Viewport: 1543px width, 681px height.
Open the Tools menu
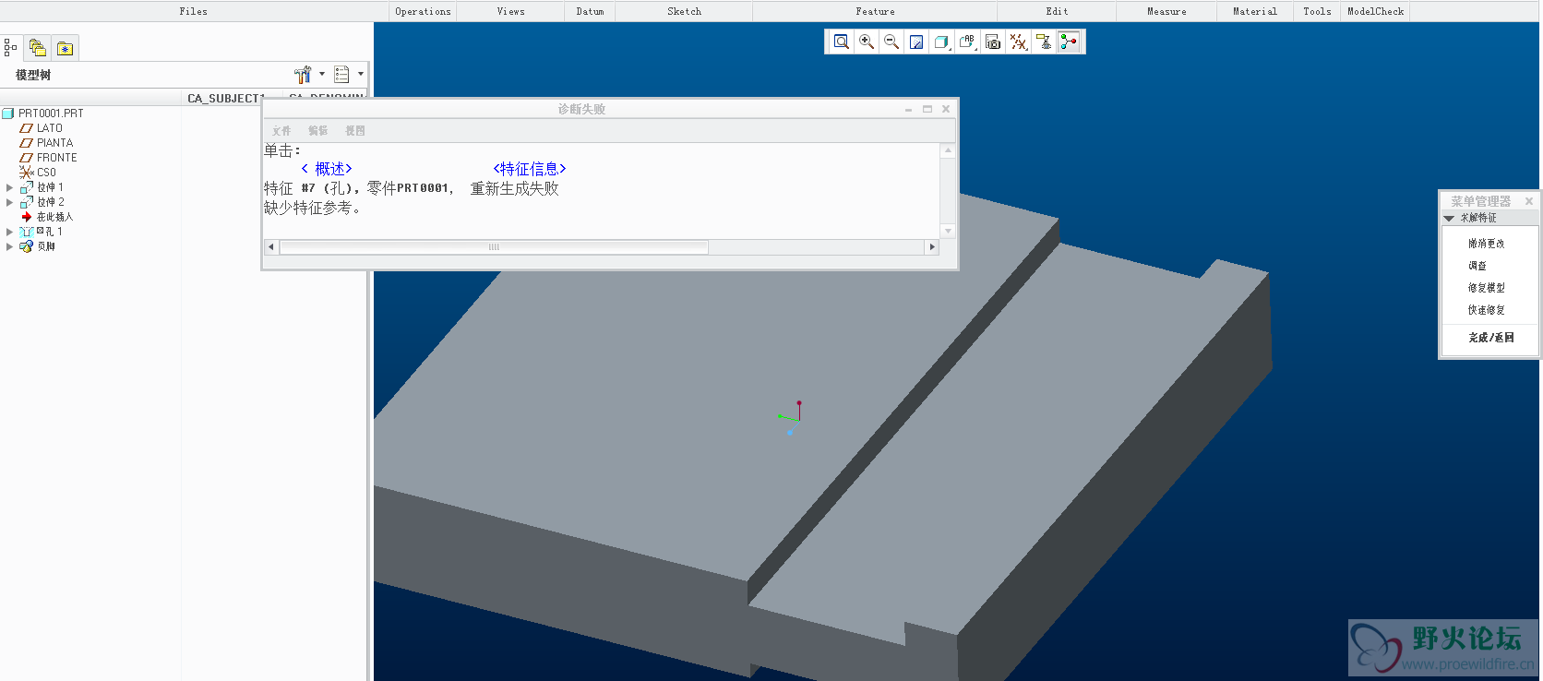click(x=1318, y=11)
